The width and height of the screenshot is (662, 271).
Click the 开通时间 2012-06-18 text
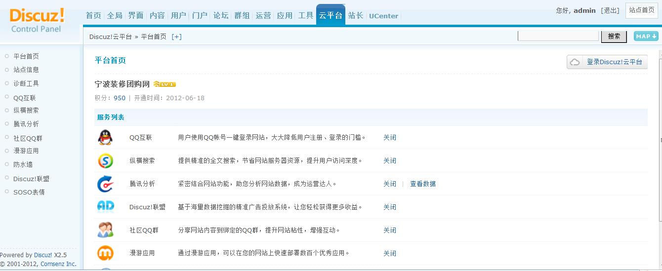[169, 98]
